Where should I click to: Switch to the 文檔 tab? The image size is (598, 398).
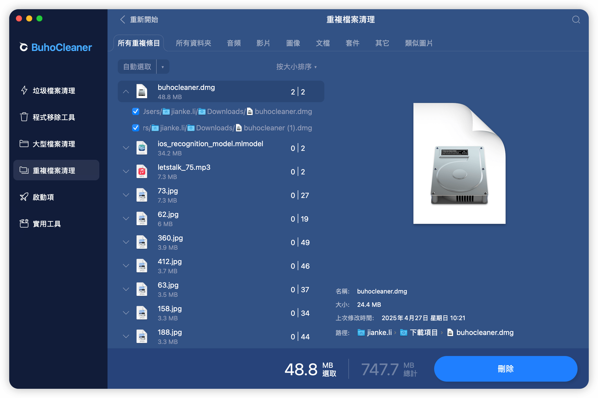(x=323, y=43)
